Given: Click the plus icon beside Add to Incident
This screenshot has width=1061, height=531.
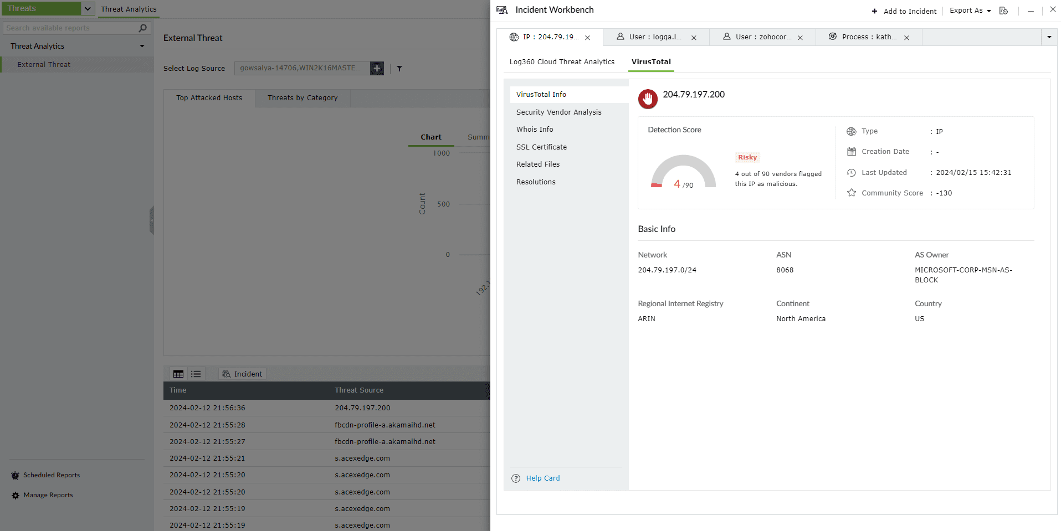Looking at the screenshot, I should [x=874, y=11].
